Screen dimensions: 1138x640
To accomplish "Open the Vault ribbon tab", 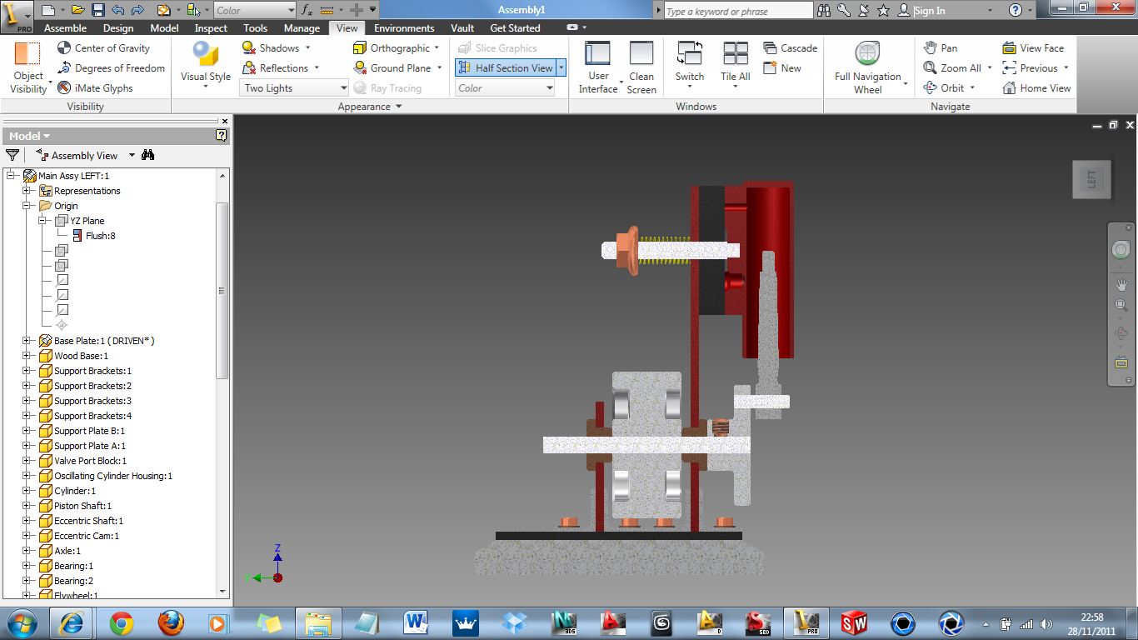I will click(462, 27).
